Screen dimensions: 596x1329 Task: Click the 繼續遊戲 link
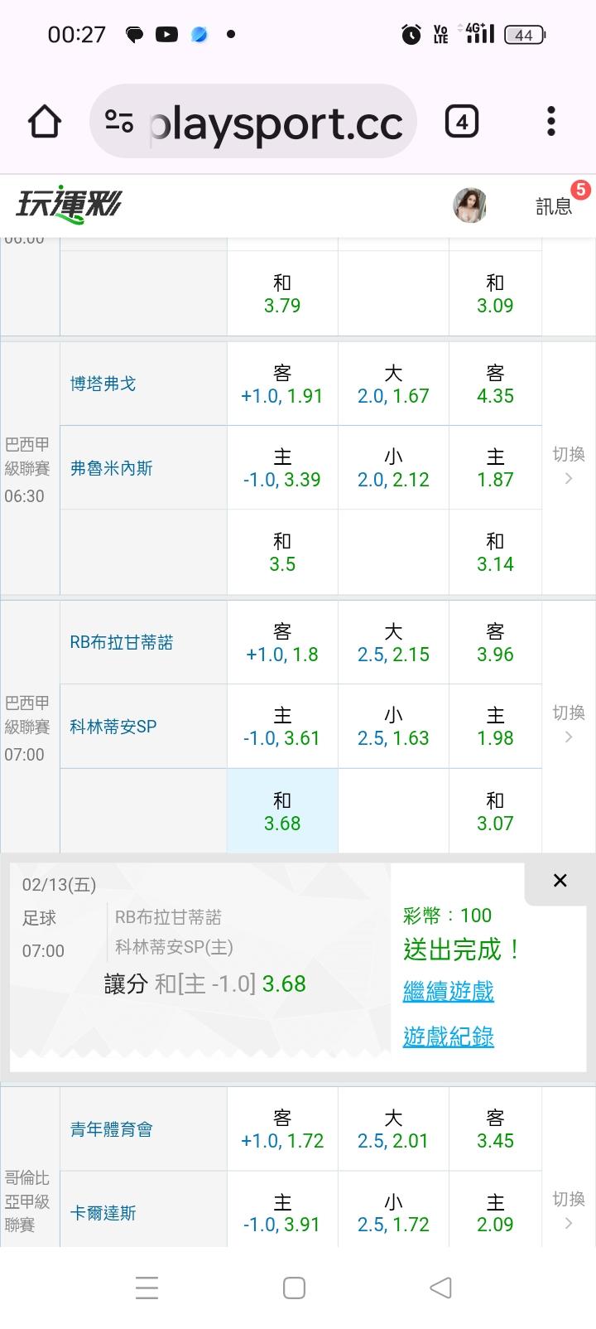coord(448,991)
